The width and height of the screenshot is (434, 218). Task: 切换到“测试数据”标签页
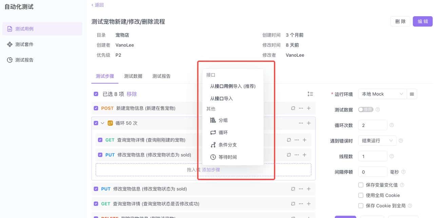pos(133,76)
